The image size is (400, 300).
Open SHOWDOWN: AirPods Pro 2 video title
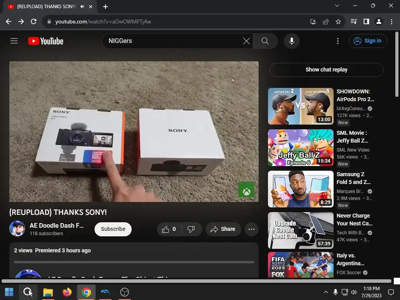355,95
